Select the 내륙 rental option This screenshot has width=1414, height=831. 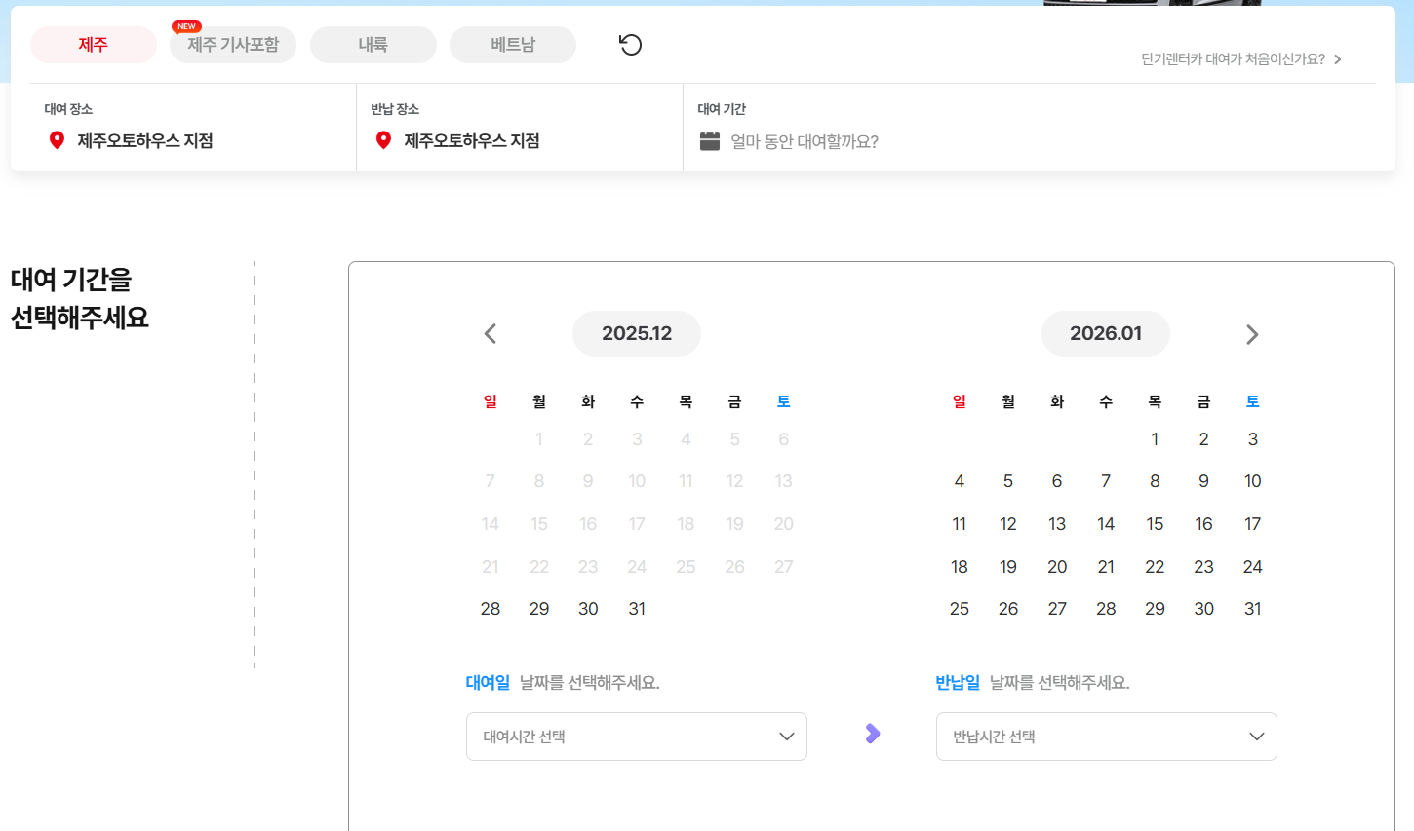pos(373,45)
